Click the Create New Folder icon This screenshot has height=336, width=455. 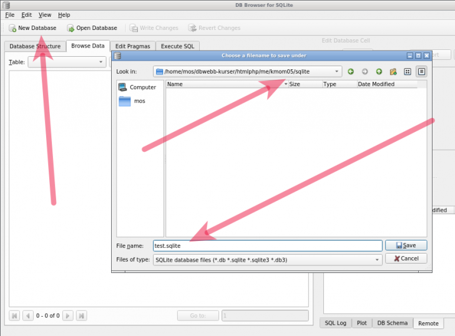pos(393,71)
